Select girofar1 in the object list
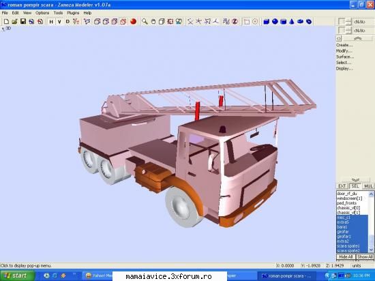This screenshot has height=281, width=375. click(x=352, y=237)
